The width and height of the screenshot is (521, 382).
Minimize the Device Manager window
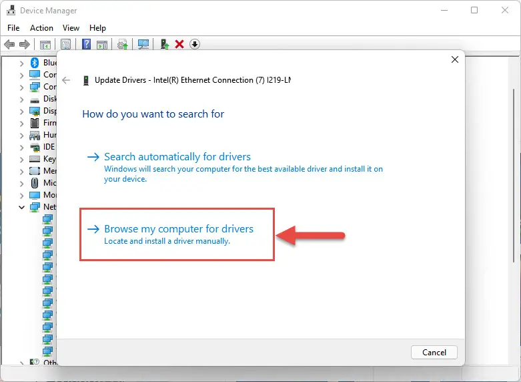(444, 10)
